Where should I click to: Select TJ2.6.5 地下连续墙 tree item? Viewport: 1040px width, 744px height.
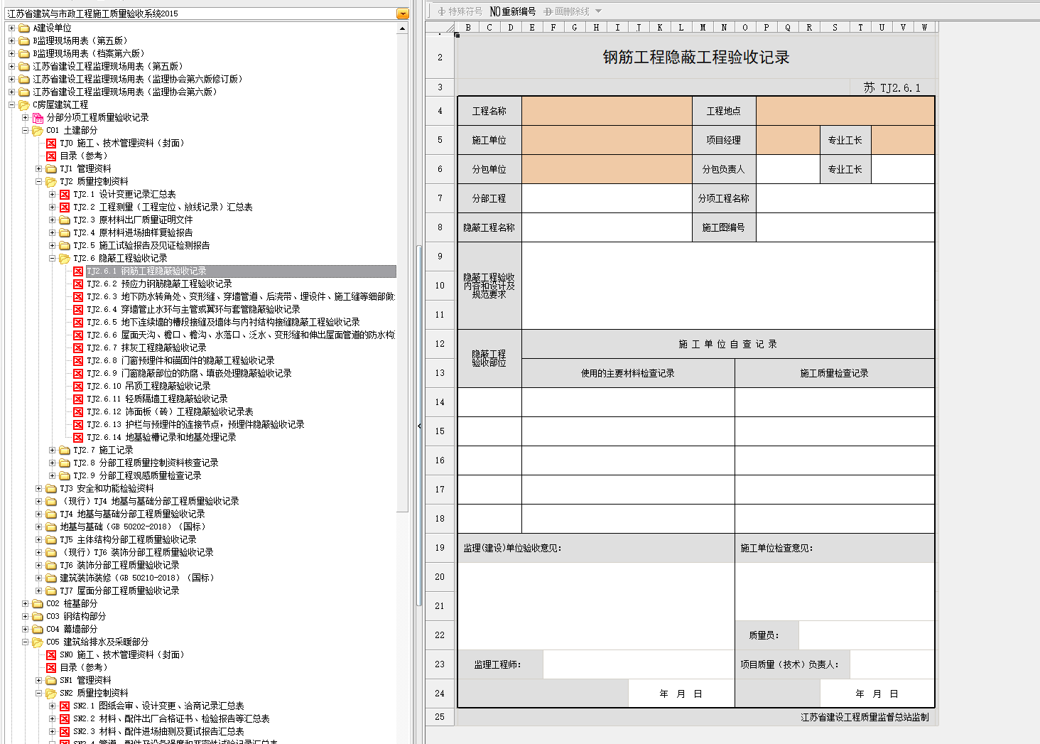pos(223,323)
